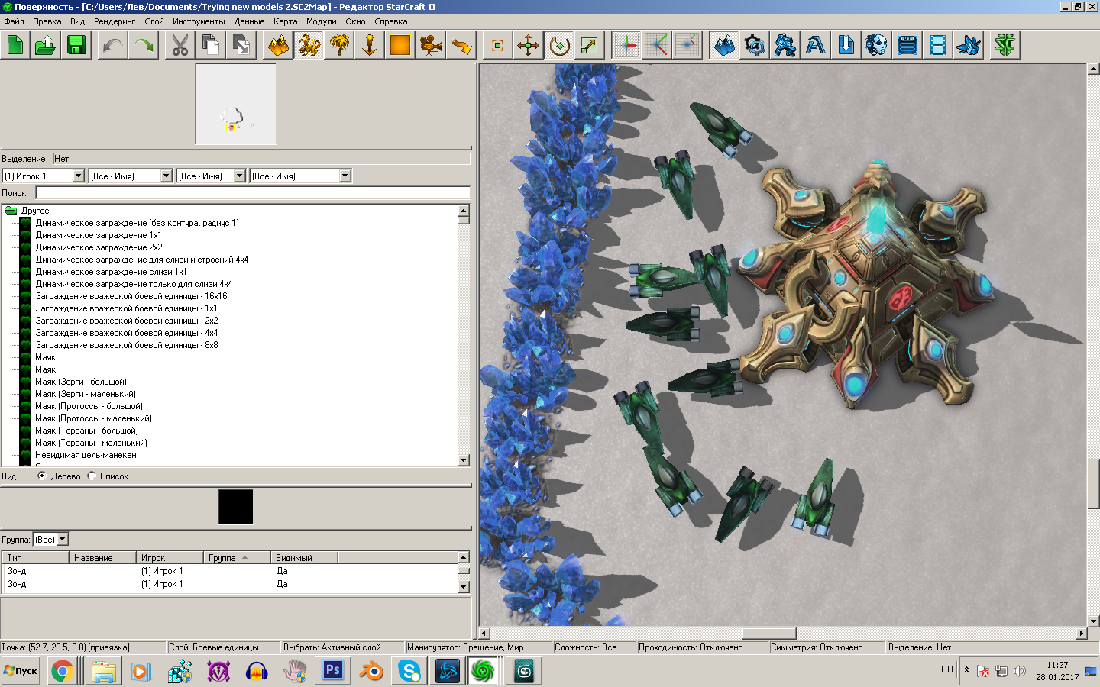Open the Модули menu
1100x687 pixels.
(322, 21)
